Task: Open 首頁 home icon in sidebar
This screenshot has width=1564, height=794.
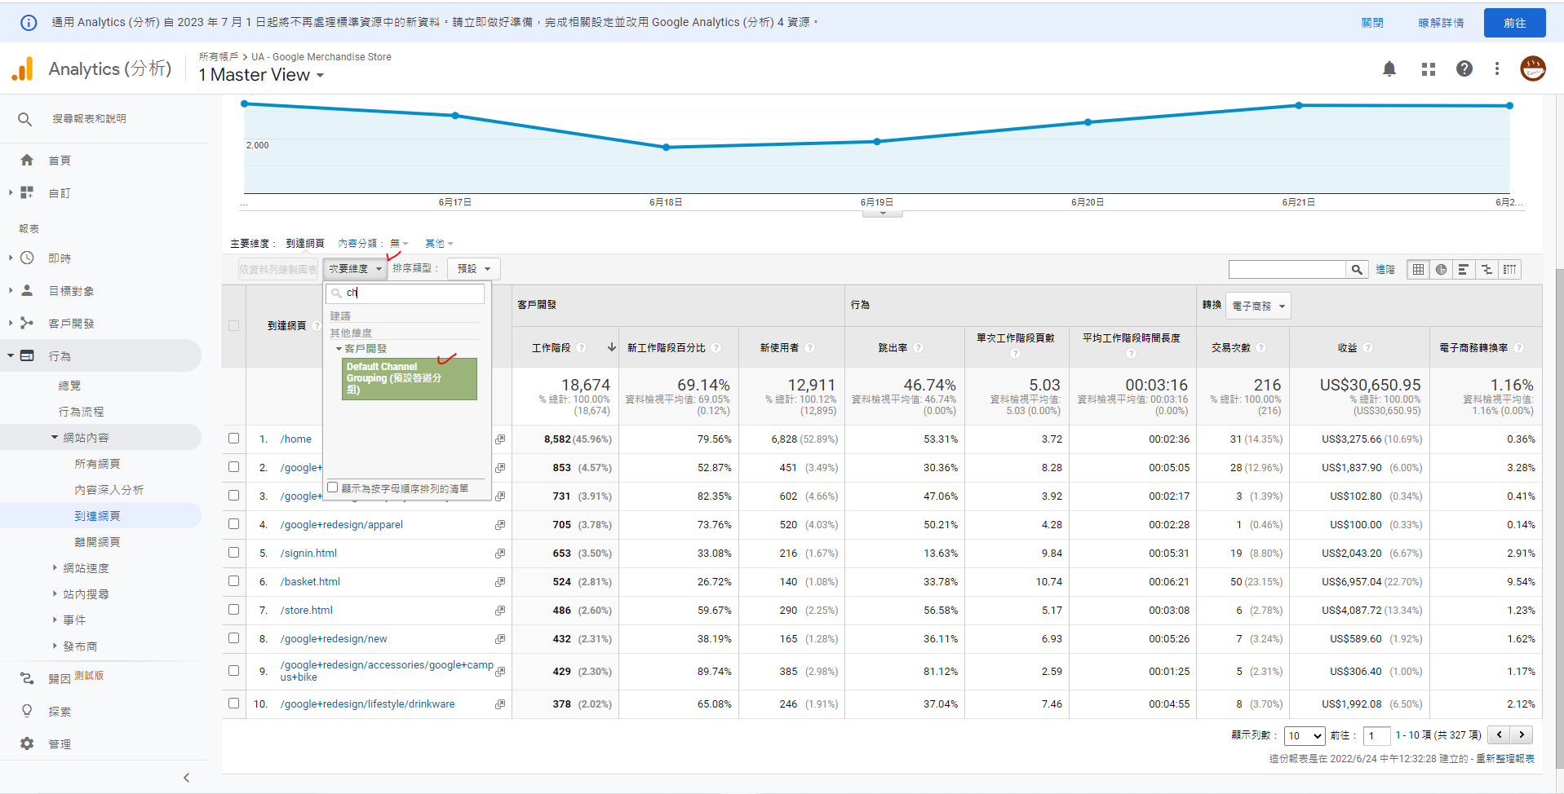Action: [27, 161]
